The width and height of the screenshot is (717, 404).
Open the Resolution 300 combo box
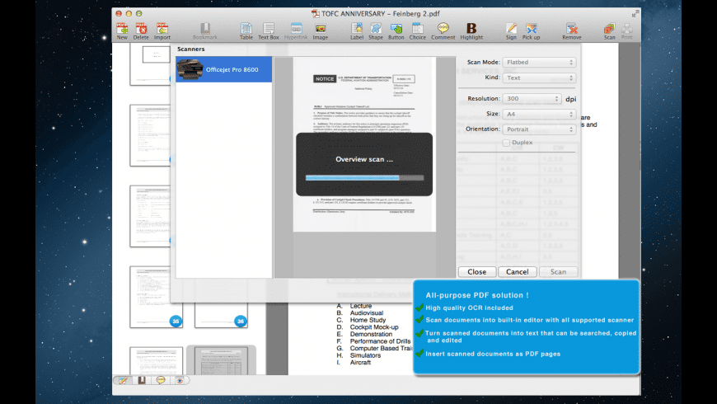click(x=532, y=98)
